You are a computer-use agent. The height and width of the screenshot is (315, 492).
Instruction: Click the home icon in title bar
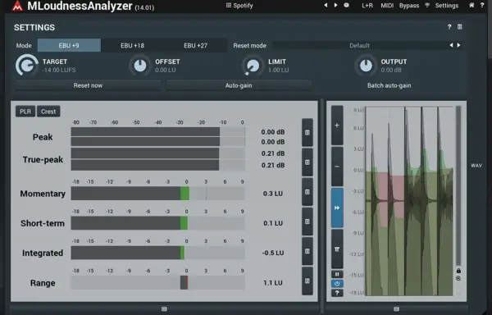471,6
